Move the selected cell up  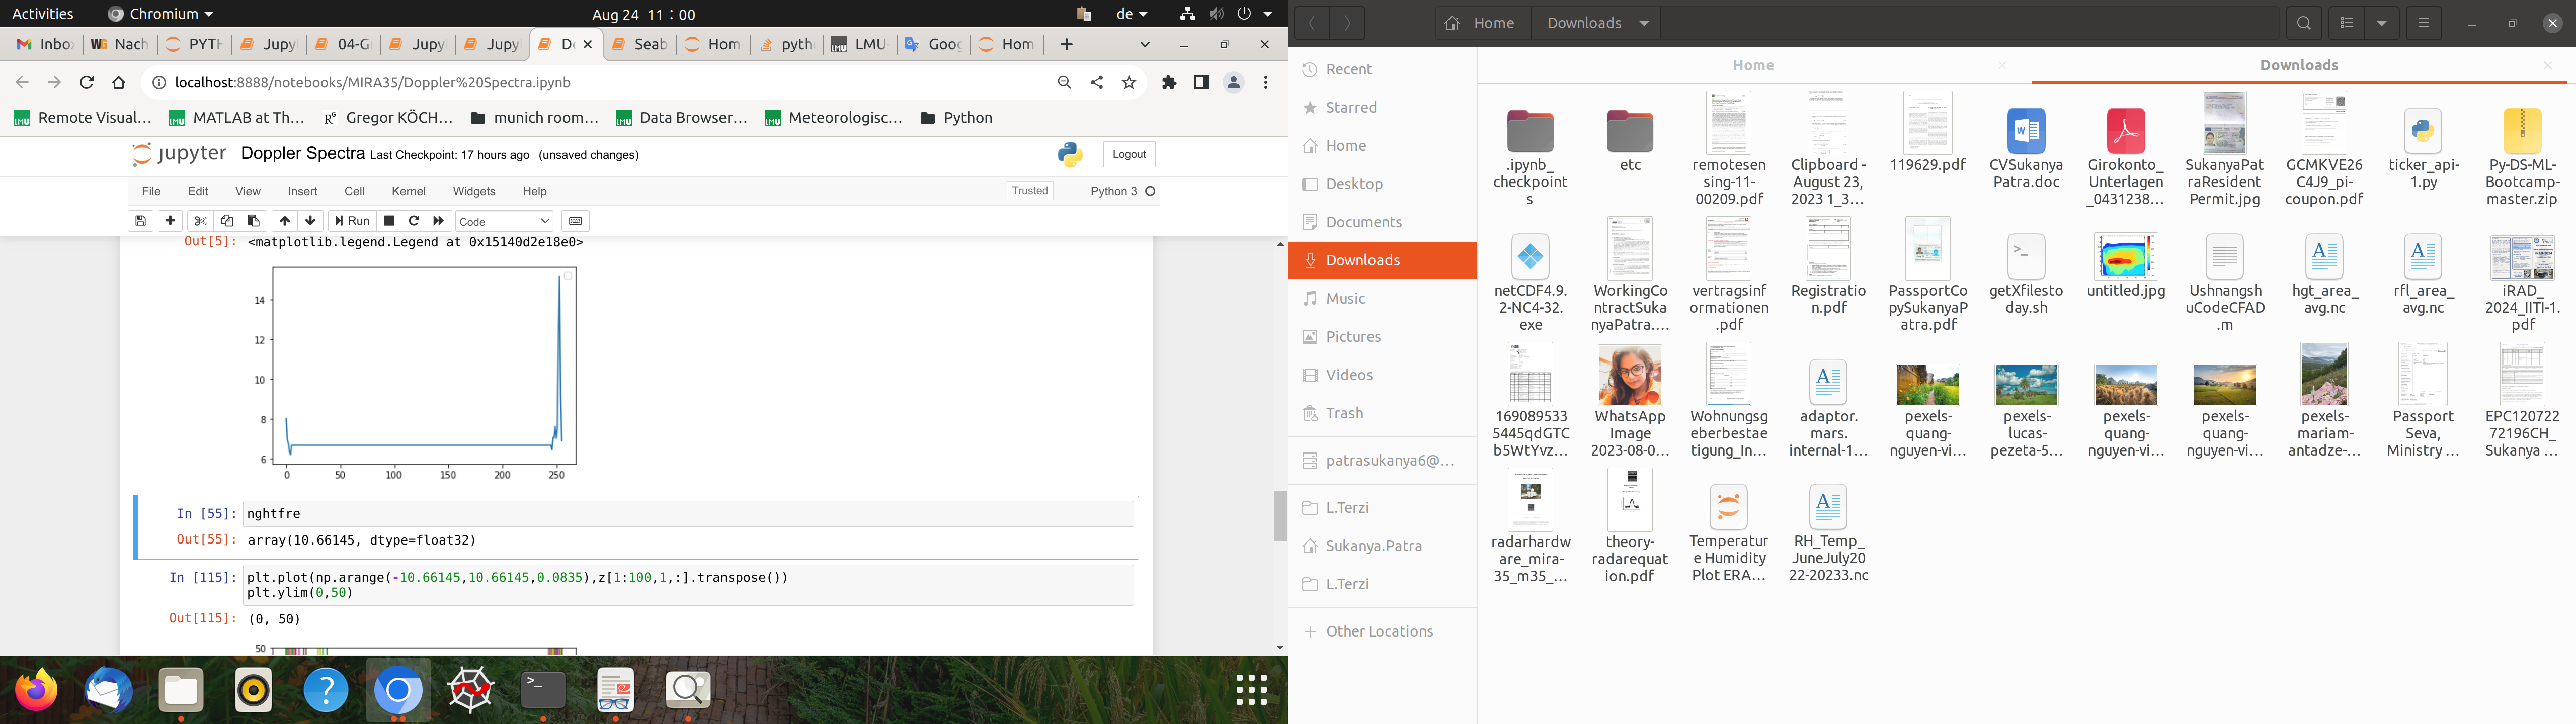[x=285, y=221]
